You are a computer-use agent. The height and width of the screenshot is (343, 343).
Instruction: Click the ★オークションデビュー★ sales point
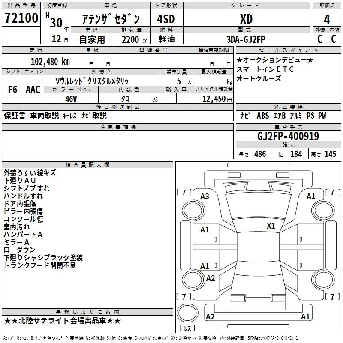click(x=275, y=60)
